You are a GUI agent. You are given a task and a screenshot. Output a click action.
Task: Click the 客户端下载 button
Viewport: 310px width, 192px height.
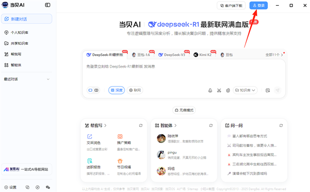point(231,6)
